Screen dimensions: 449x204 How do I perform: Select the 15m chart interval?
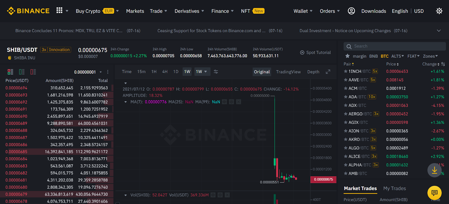tap(141, 72)
